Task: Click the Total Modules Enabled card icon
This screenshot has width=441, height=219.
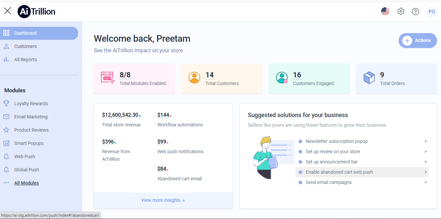Action: tap(108, 77)
